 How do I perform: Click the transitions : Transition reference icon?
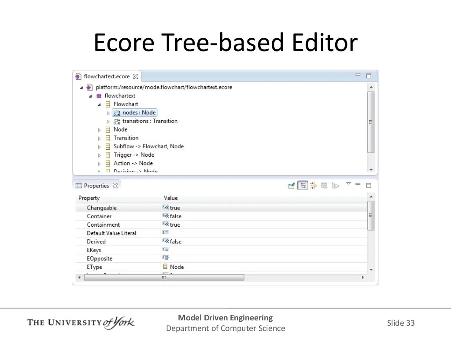click(117, 121)
